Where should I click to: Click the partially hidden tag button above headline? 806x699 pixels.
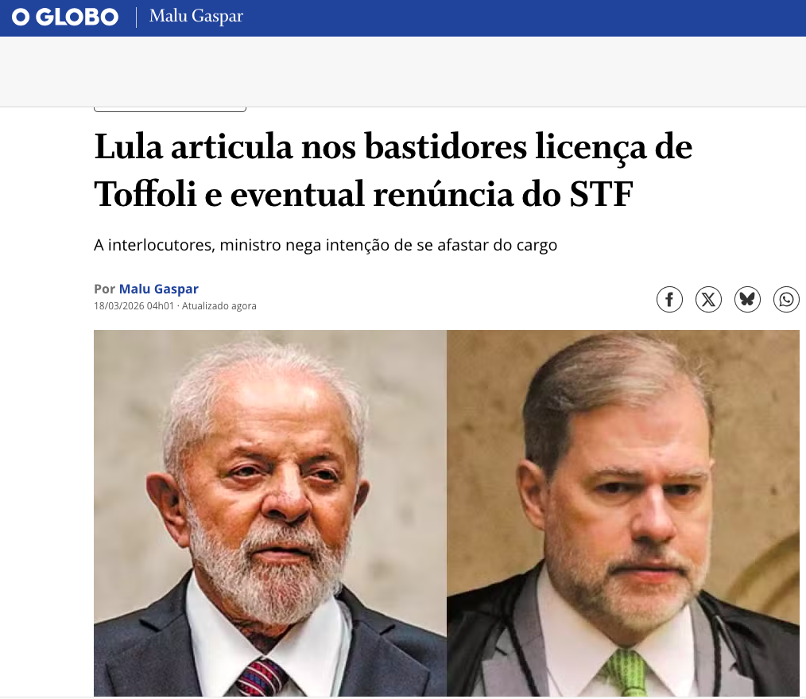tap(170, 109)
